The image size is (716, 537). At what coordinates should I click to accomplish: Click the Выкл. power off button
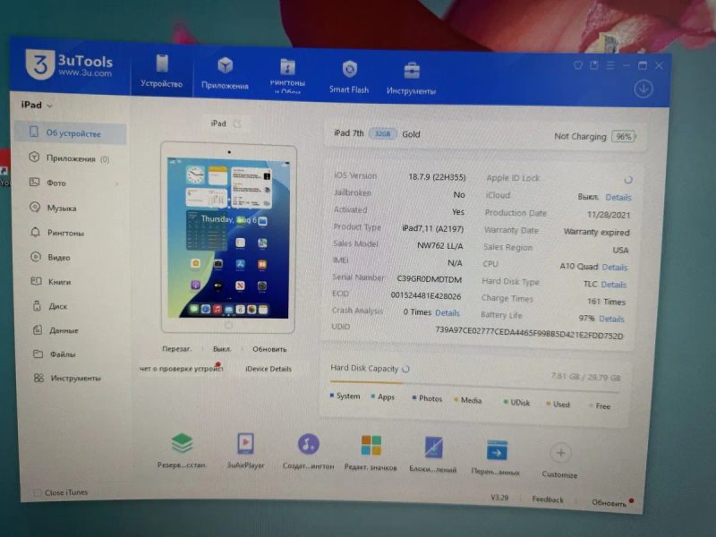222,349
